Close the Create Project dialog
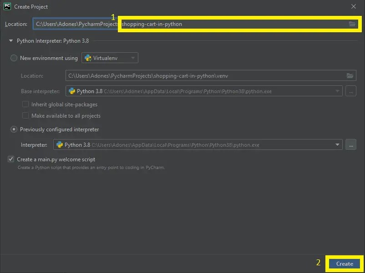This screenshot has width=365, height=273. 354,6
